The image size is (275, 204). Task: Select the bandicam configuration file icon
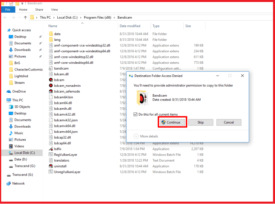[x=51, y=69]
